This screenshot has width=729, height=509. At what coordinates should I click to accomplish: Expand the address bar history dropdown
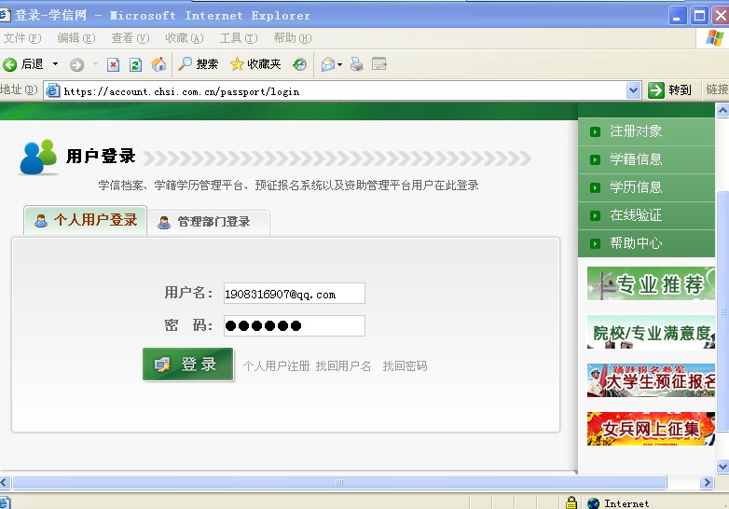(633, 90)
